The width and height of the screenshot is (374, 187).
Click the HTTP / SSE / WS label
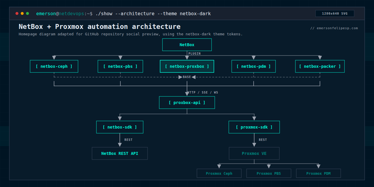tap(203, 92)
